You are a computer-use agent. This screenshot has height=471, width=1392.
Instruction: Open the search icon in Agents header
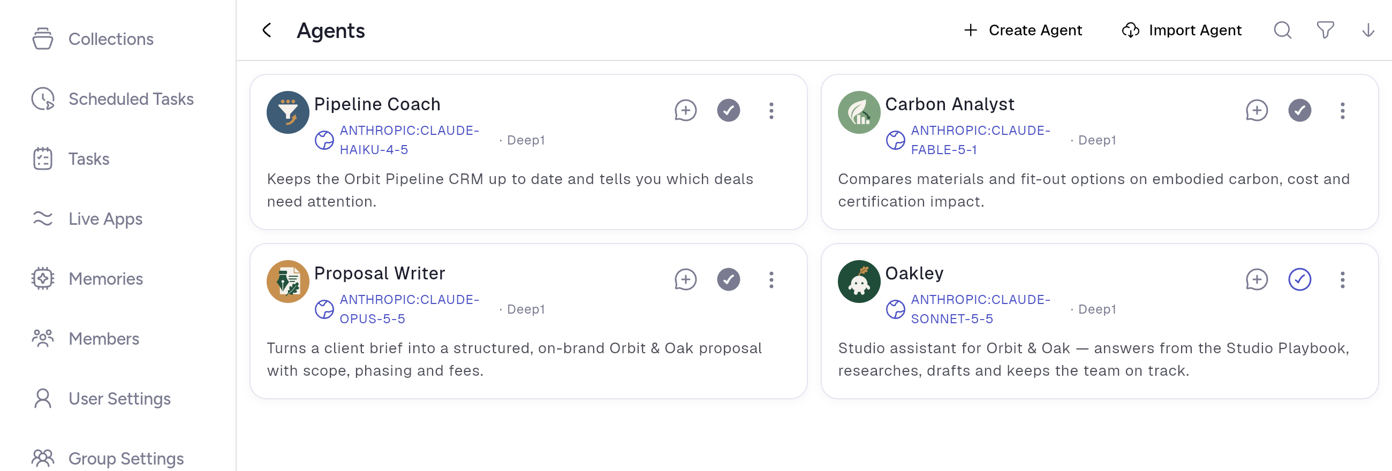pyautogui.click(x=1282, y=31)
